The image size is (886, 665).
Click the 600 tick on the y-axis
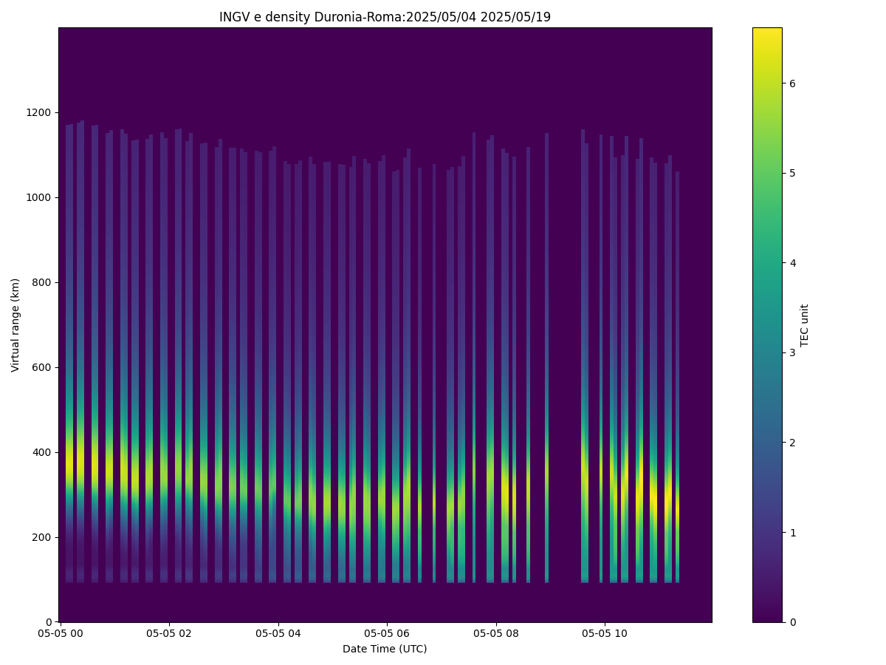pyautogui.click(x=44, y=367)
